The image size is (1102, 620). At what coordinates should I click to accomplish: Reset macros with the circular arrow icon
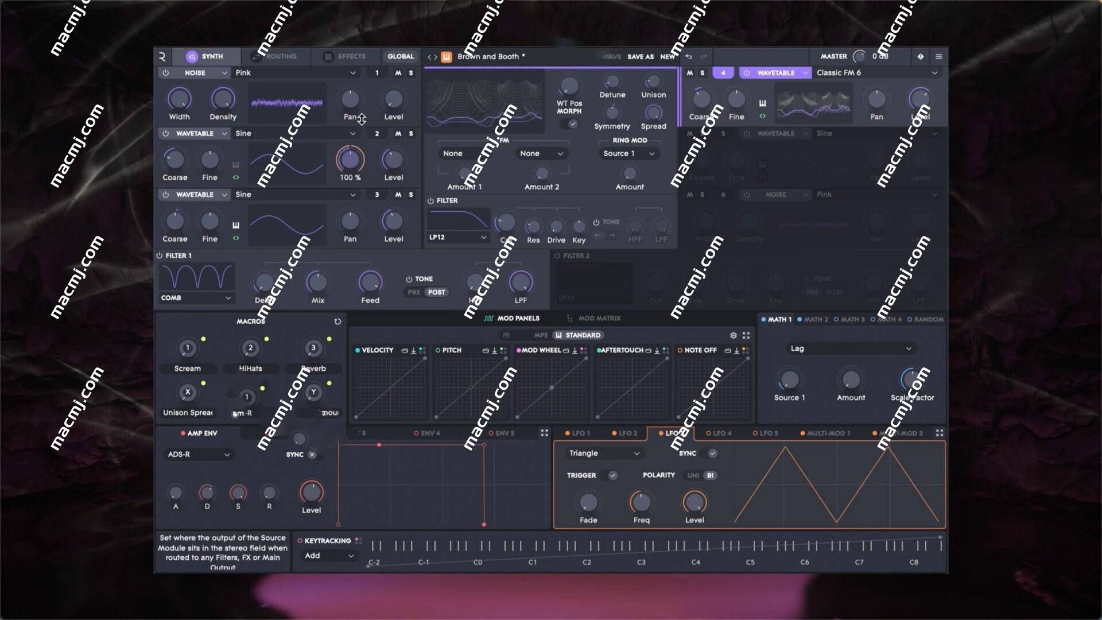click(337, 321)
